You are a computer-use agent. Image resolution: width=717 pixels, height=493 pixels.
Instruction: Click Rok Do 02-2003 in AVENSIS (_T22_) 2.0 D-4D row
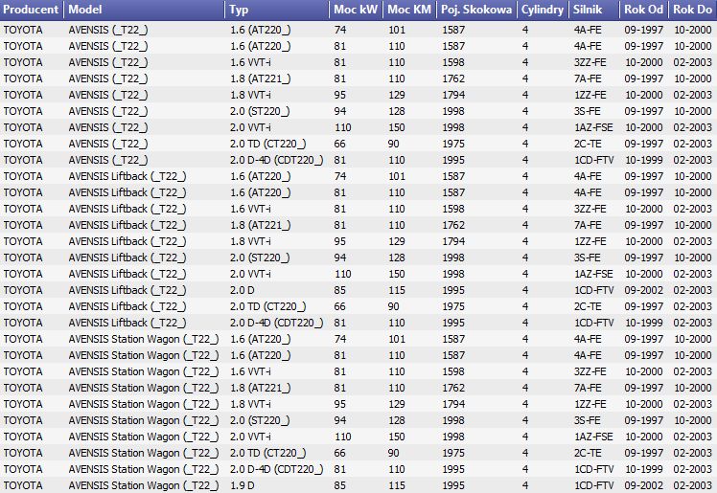click(x=692, y=160)
